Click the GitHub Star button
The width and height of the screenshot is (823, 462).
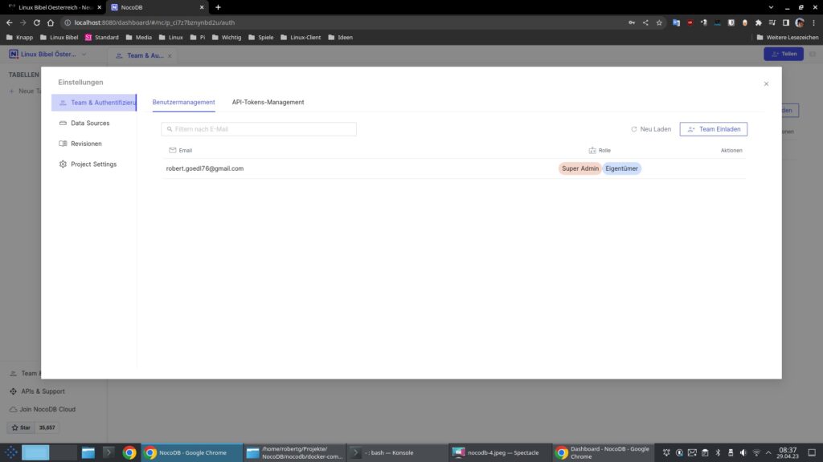coord(21,428)
